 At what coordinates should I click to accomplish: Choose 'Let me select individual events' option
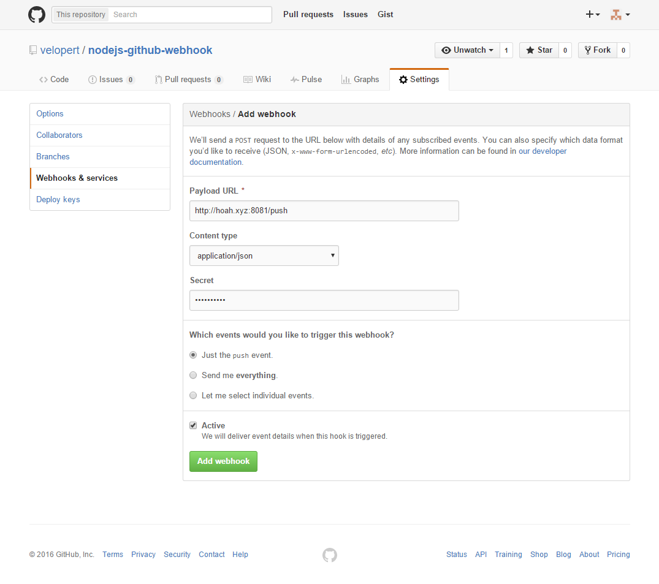point(193,395)
